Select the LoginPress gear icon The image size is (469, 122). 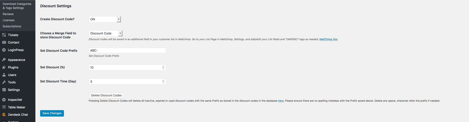coord(4,50)
